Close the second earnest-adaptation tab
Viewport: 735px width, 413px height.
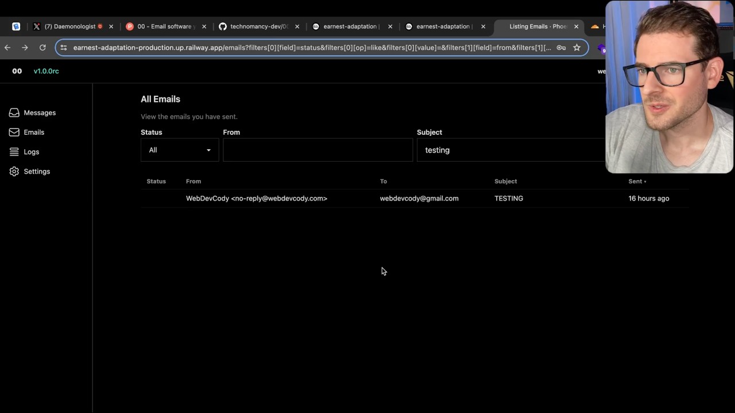[x=483, y=26]
